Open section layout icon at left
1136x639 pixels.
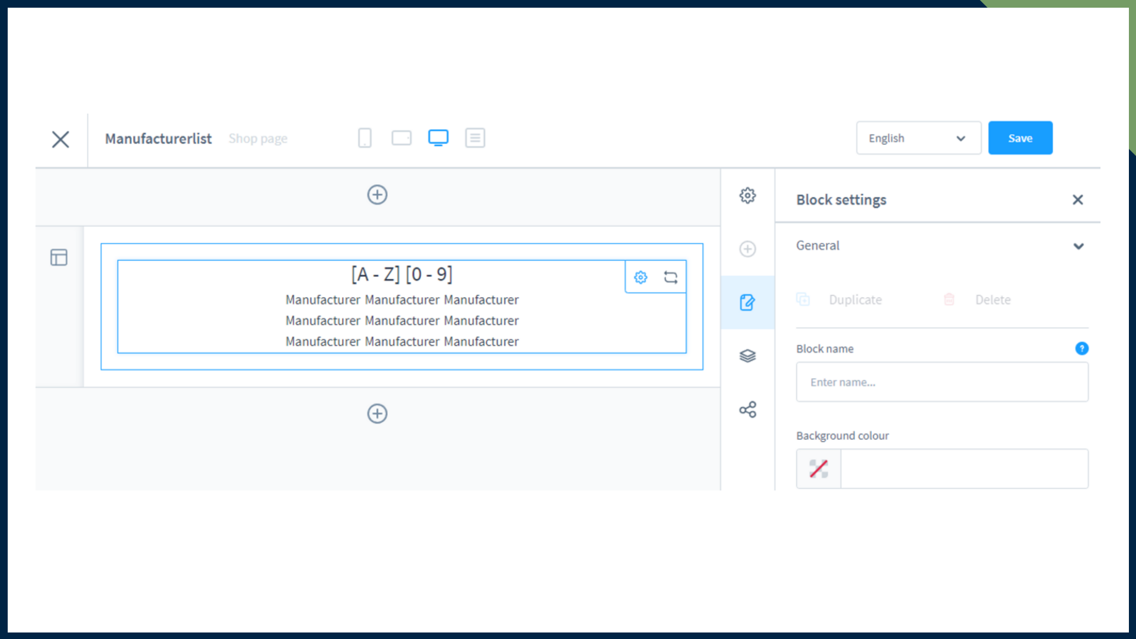59,257
